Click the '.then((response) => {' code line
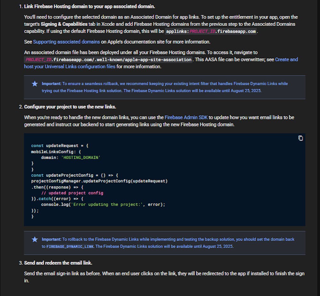The width and height of the screenshot is (320, 296). click(x=57, y=187)
